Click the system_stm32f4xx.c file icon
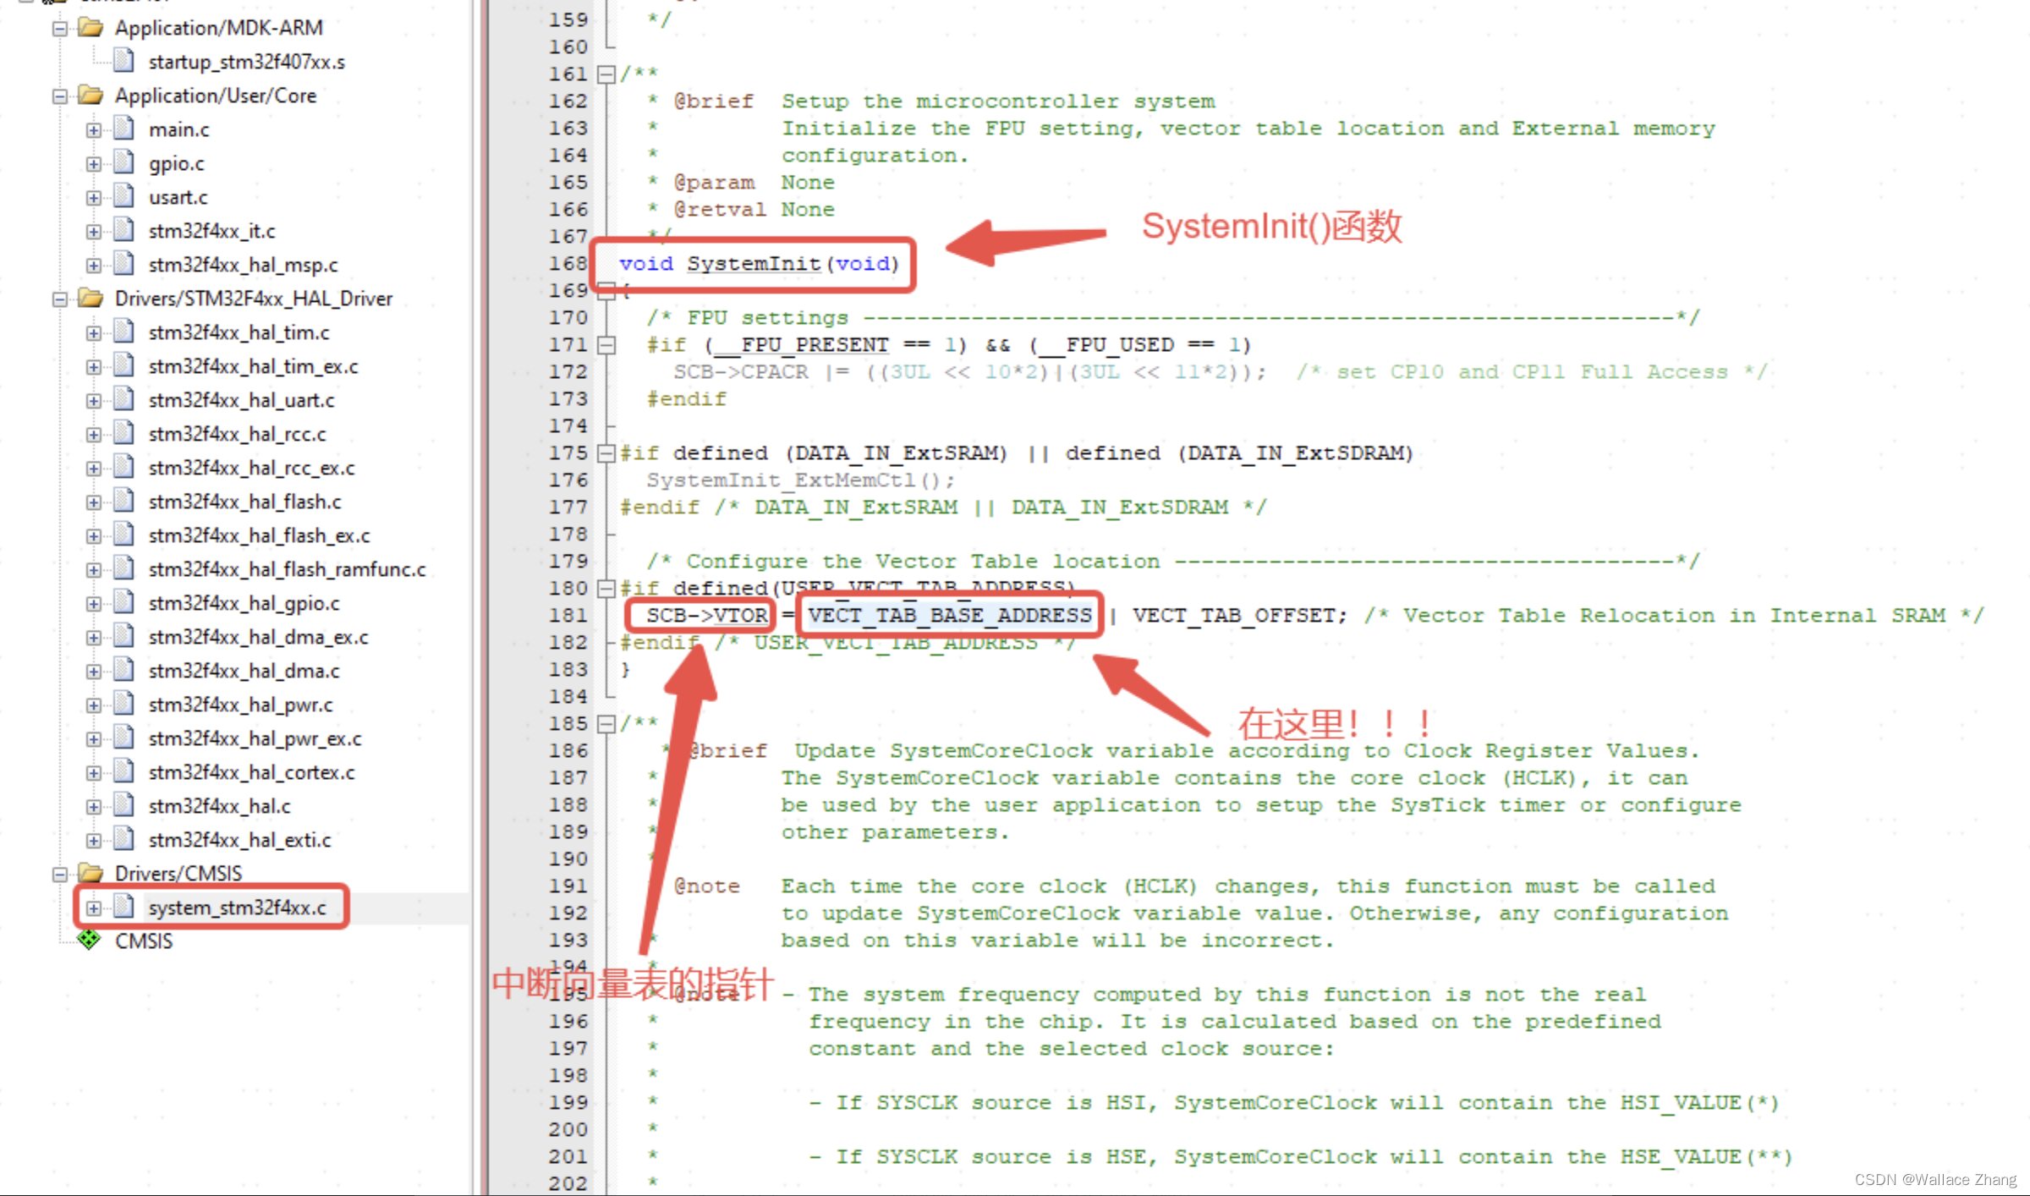The height and width of the screenshot is (1196, 2030). coord(123,907)
